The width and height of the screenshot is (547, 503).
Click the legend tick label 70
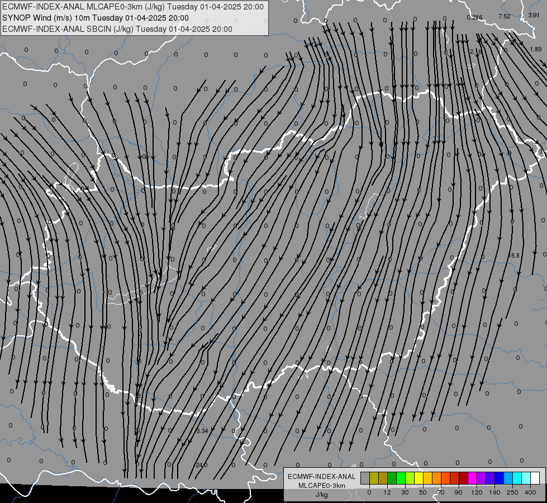pos(441,492)
